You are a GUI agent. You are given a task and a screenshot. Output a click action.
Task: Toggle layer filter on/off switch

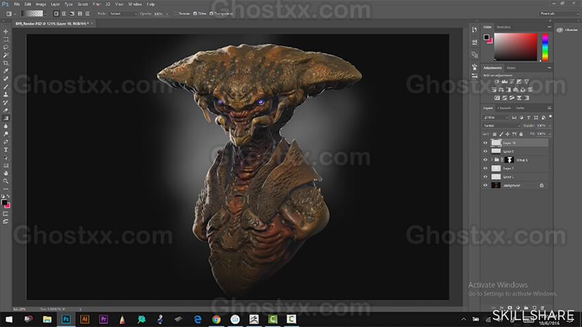point(550,117)
